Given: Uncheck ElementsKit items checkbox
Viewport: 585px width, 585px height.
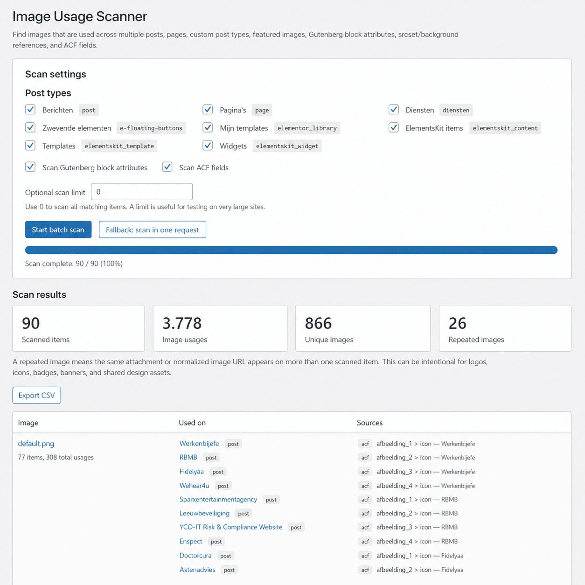Looking at the screenshot, I should pos(394,127).
